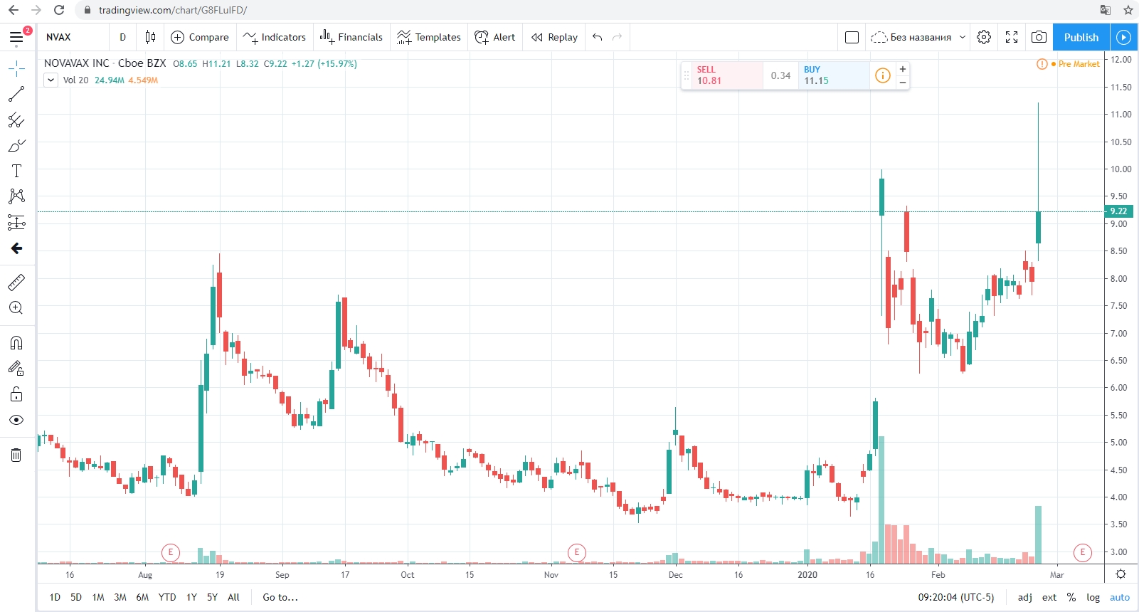Viewport: 1139px width, 612px height.
Task: Toggle percent scale mode
Action: coord(1071,597)
